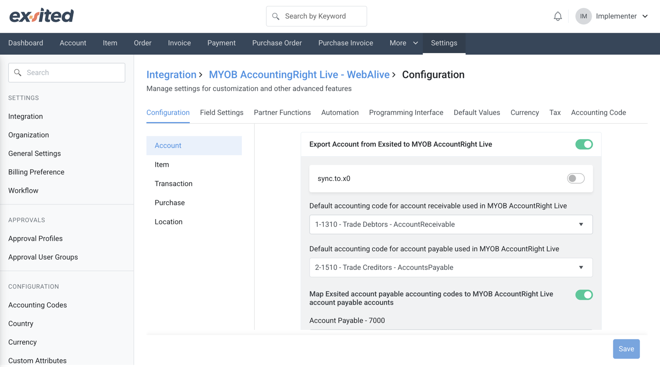Viewport: 660px width, 367px height.
Task: Open Custom Attributes in sidebar
Action: [37, 361]
